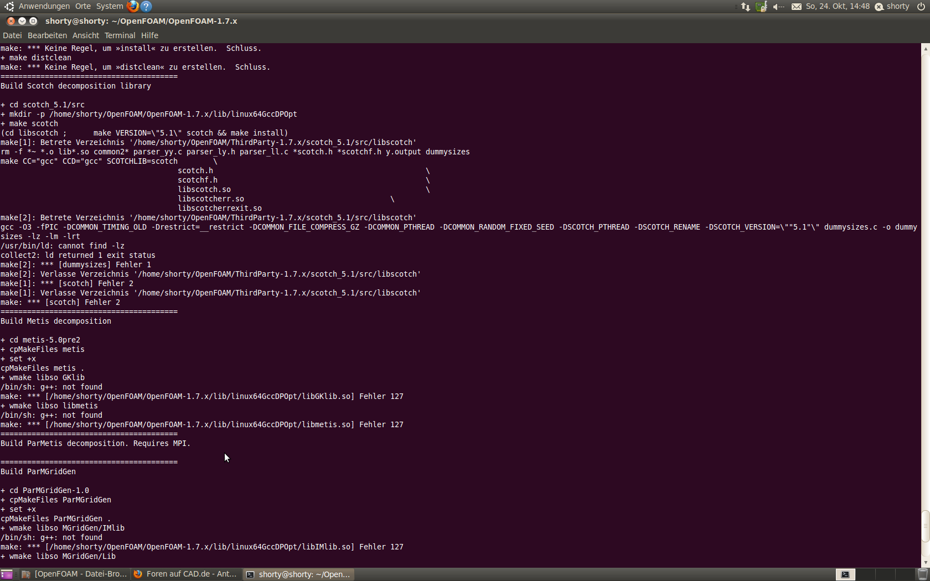Click the line '+ make distclean'
This screenshot has height=581, width=930.
[x=36, y=58]
